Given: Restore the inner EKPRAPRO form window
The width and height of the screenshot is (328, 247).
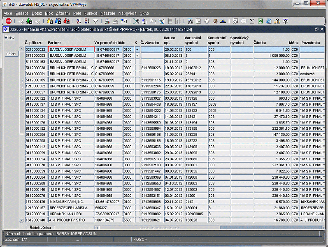Looking at the screenshot, I should point(317,29).
